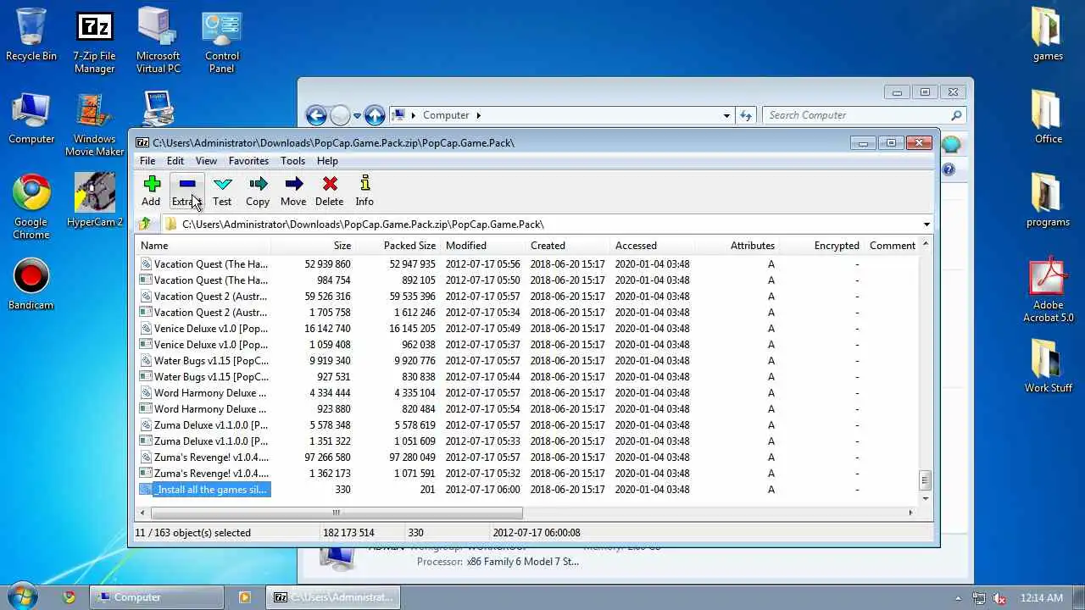The image size is (1085, 610).
Task: Open the Recycle Bin desktop icon
Action: [x=31, y=36]
